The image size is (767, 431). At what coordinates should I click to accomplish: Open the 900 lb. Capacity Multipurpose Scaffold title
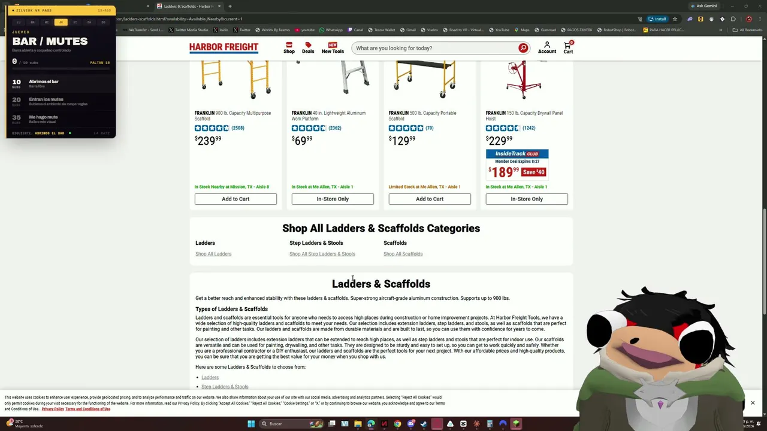click(234, 116)
